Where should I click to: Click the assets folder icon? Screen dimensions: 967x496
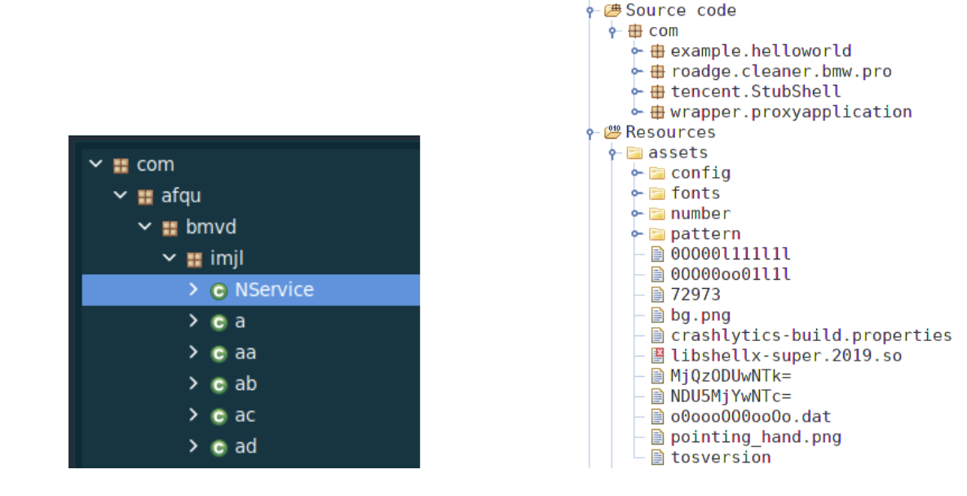pyautogui.click(x=634, y=153)
